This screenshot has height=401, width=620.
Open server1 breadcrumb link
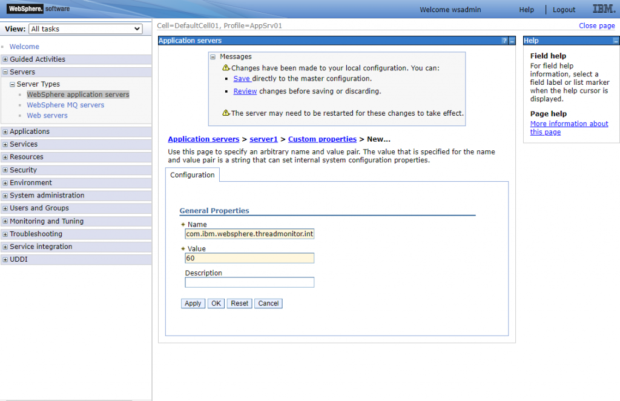click(264, 139)
